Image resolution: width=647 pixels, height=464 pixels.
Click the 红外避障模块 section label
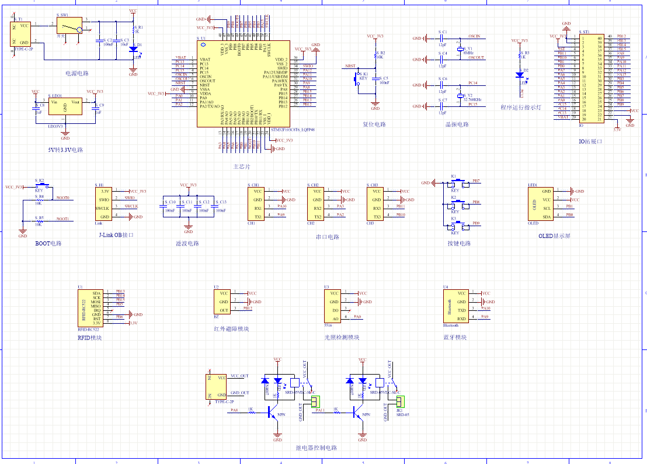coord(231,329)
